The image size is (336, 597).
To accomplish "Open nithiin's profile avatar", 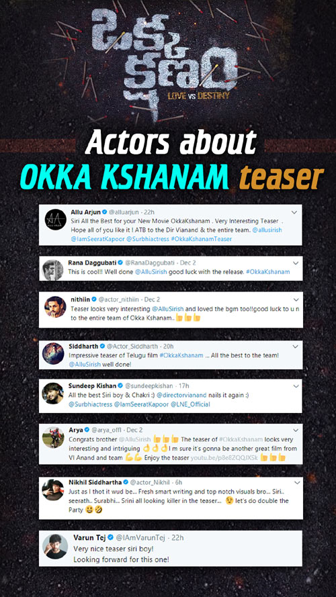I will click(x=56, y=306).
